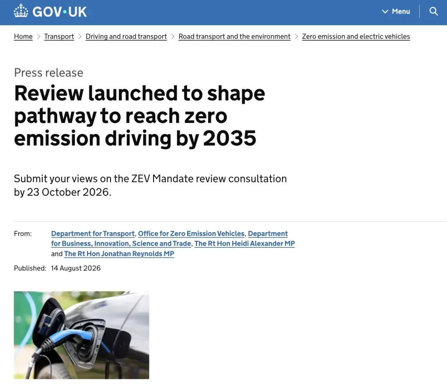Open Driving and road transport breadcrumb
The image size is (447, 386).
click(126, 36)
